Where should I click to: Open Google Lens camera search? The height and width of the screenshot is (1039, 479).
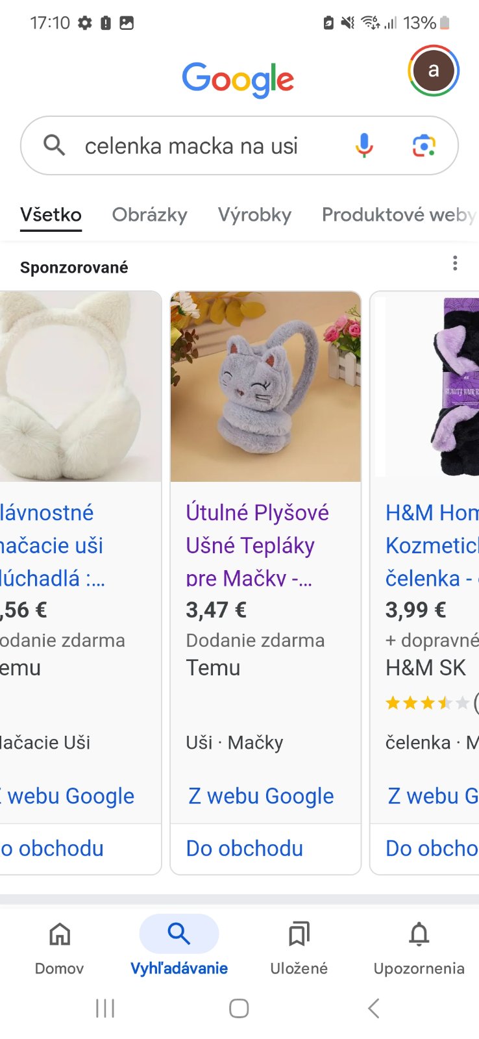pos(424,145)
